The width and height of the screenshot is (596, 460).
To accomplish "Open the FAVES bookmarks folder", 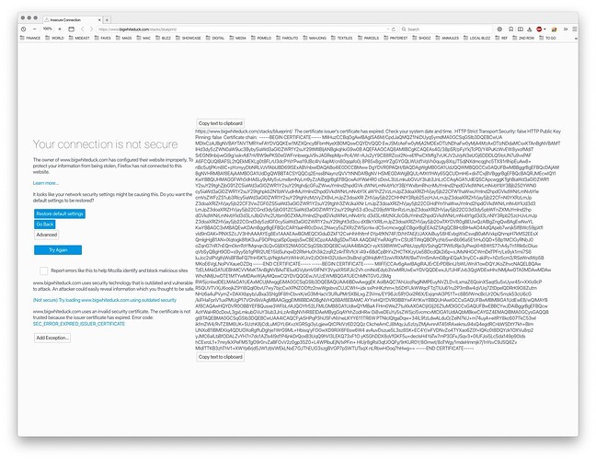I will (103, 38).
